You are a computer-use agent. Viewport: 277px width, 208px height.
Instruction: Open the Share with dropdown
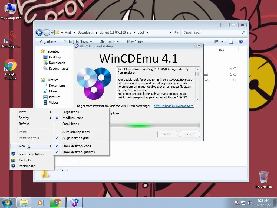pyautogui.click(x=110, y=42)
